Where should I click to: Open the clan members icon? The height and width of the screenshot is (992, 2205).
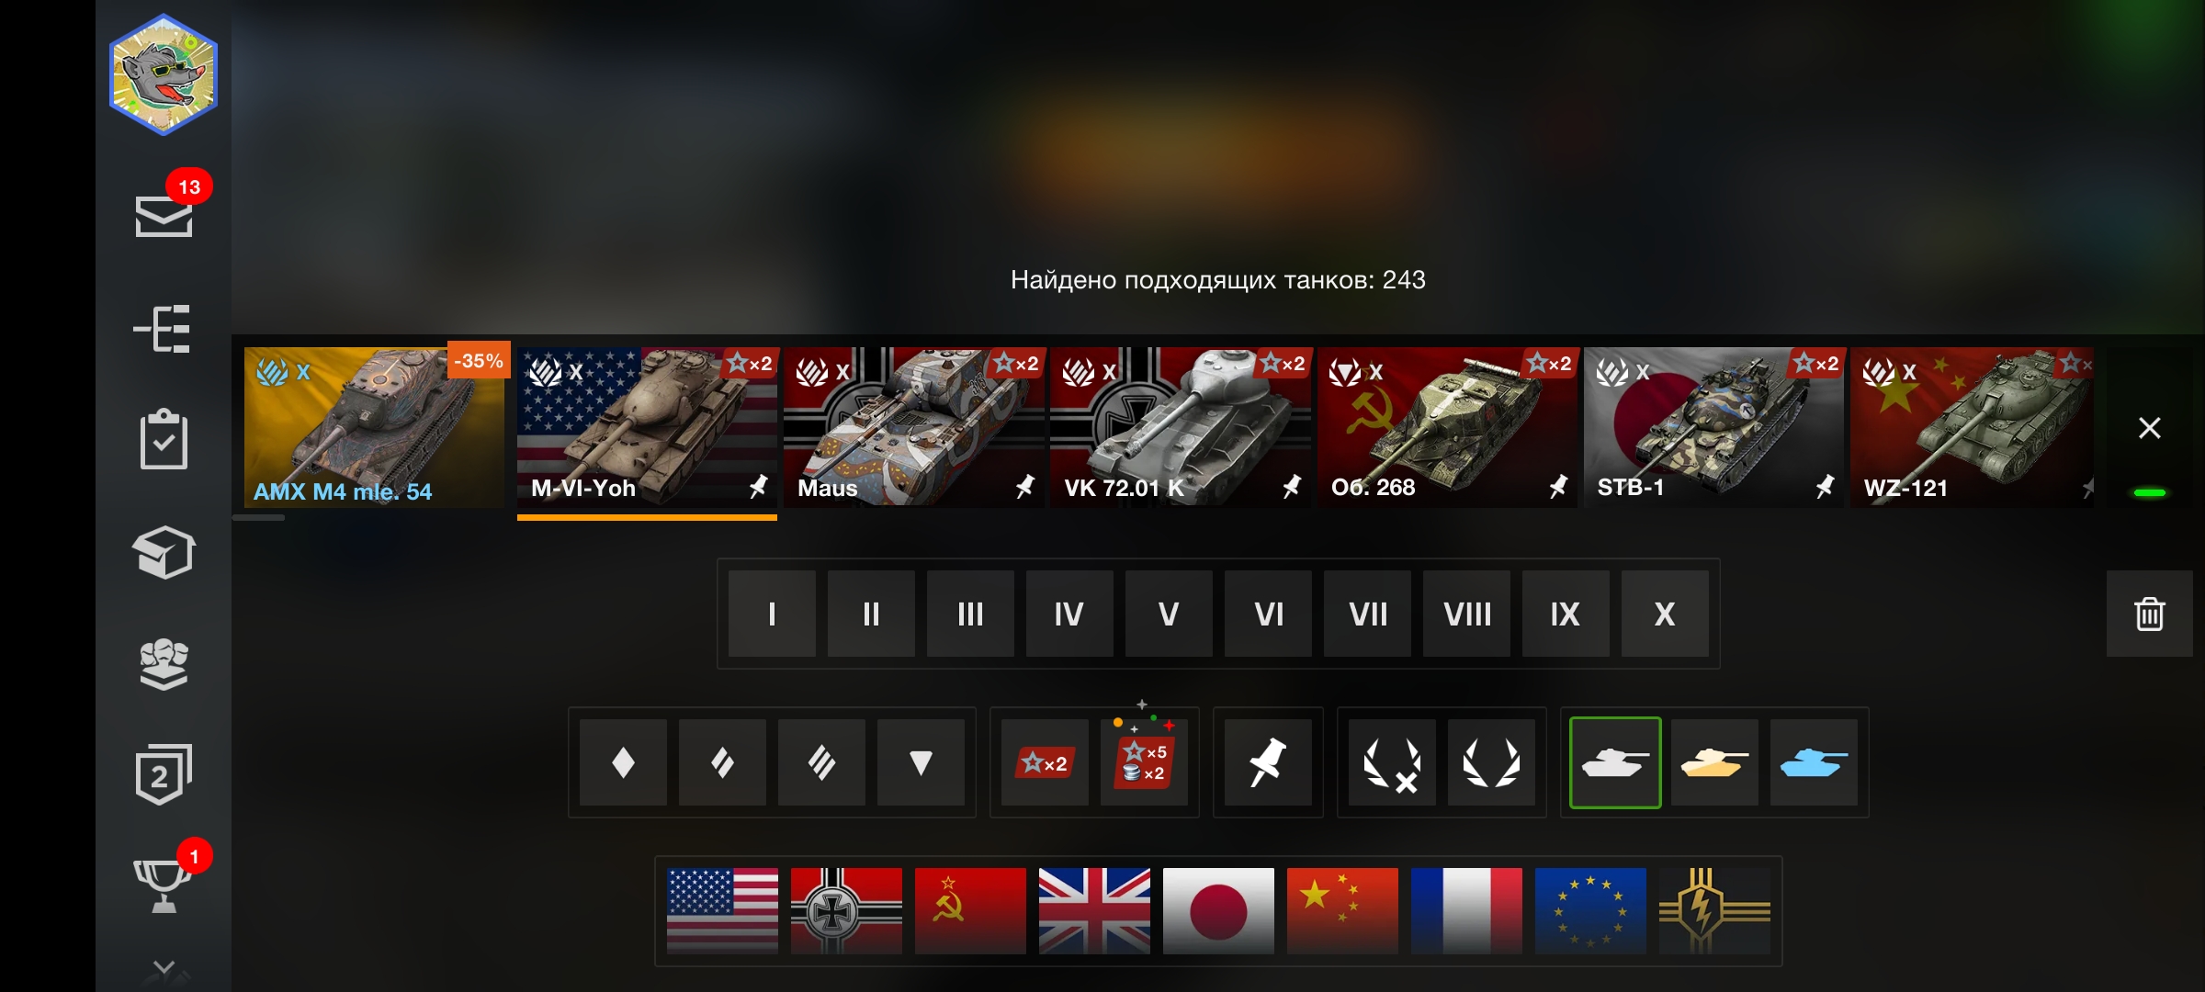point(164,663)
